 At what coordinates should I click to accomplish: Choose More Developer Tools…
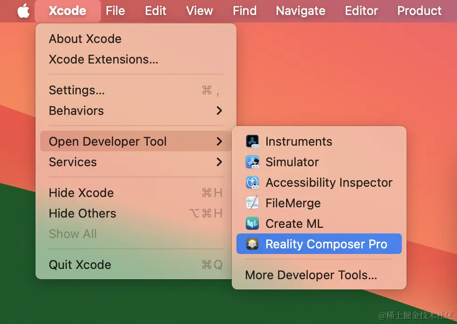tap(319, 275)
